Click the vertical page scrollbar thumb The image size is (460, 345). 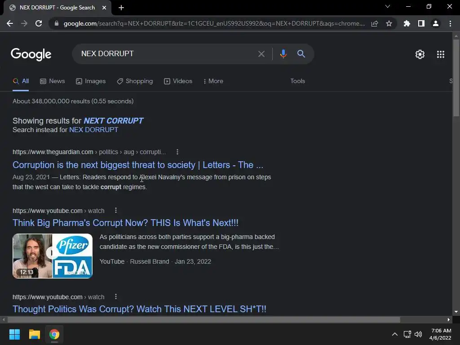[x=456, y=78]
